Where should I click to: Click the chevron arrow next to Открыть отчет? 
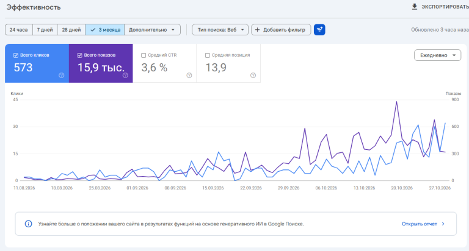coord(443,224)
